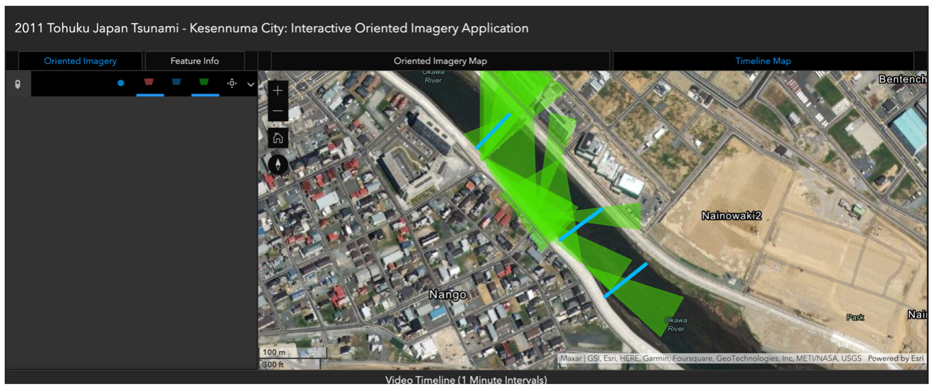935x389 pixels.
Task: Toggle the green footprint coverage button
Action: pos(204,82)
